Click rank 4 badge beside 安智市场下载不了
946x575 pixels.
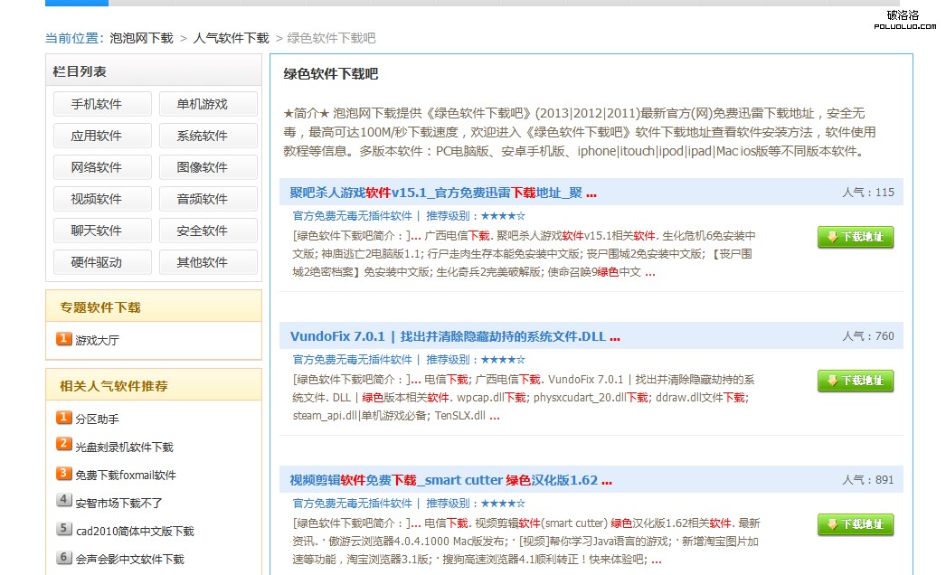(x=64, y=501)
